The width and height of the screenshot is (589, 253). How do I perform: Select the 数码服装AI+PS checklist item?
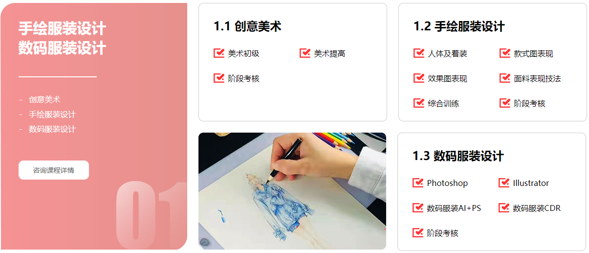click(447, 208)
